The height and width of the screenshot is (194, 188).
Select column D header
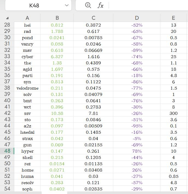point(137,18)
